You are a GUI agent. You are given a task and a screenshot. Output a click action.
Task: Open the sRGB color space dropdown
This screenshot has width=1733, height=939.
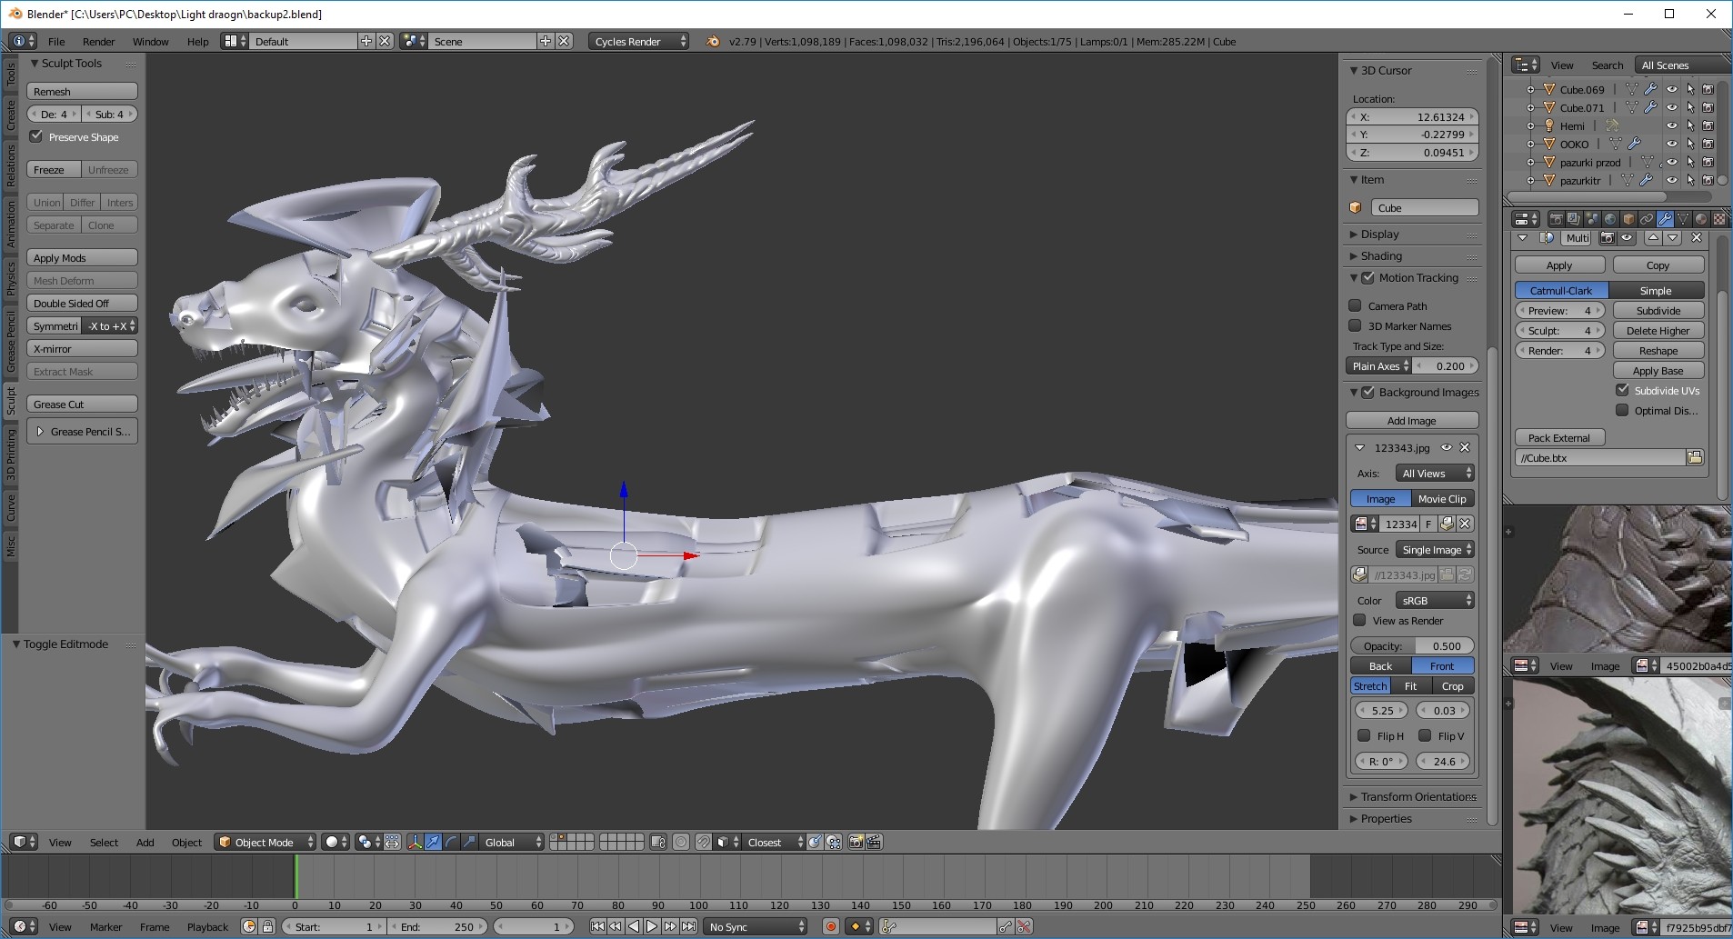click(1435, 601)
